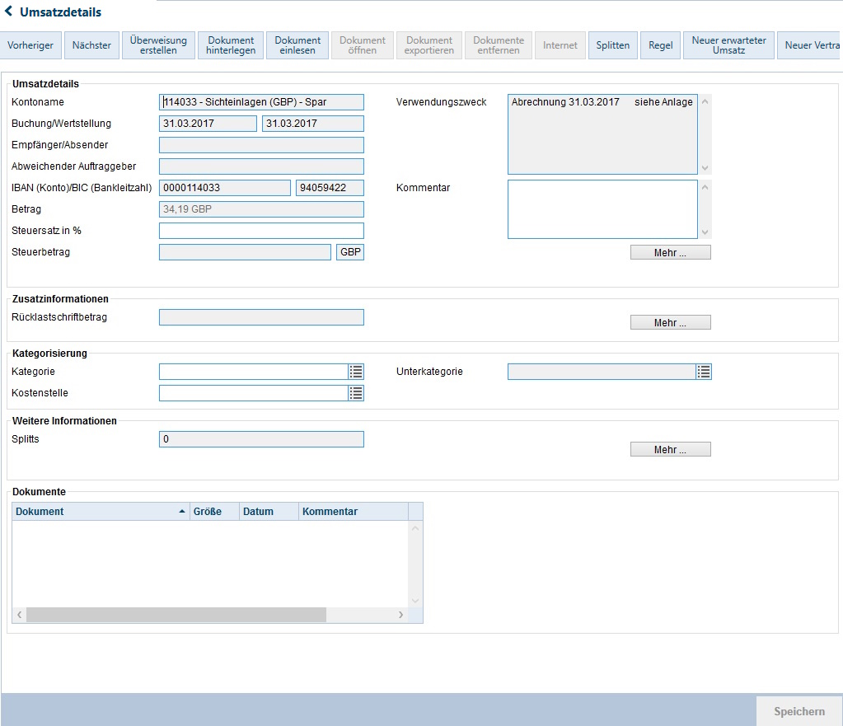Open the Unterkategorie list picker icon
843x726 pixels.
click(x=704, y=372)
